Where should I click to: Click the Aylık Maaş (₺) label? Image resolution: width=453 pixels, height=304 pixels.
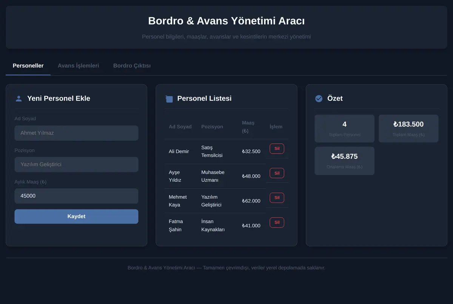click(x=31, y=182)
